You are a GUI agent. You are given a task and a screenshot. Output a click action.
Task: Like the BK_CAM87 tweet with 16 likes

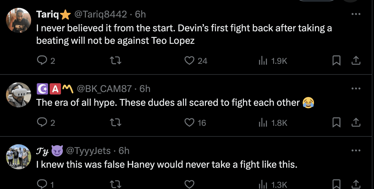pos(189,123)
